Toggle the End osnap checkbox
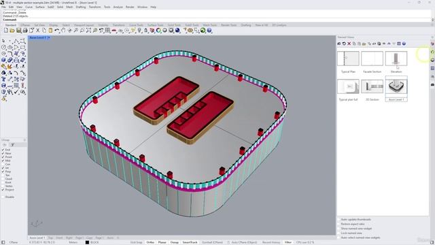The height and width of the screenshot is (245, 435). (x=3, y=150)
